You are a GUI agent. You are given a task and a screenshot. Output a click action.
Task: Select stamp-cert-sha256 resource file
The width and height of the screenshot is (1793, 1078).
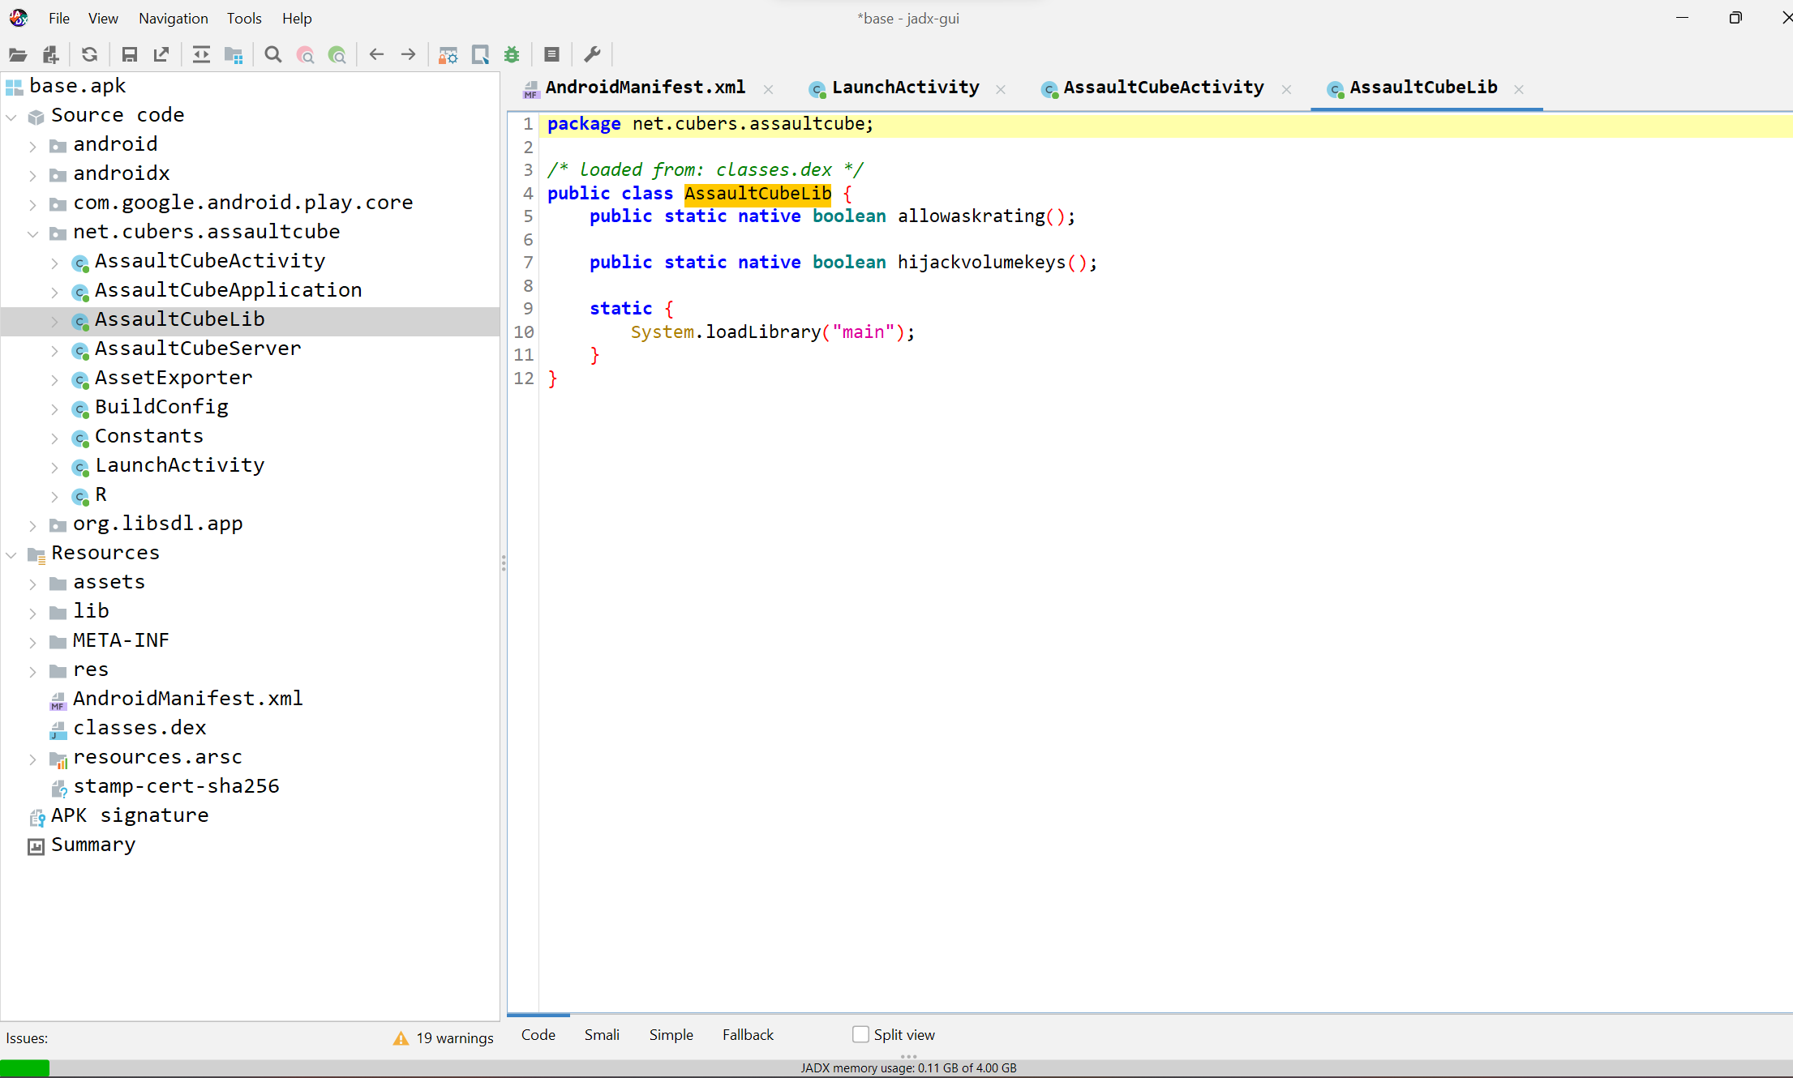pos(176,786)
